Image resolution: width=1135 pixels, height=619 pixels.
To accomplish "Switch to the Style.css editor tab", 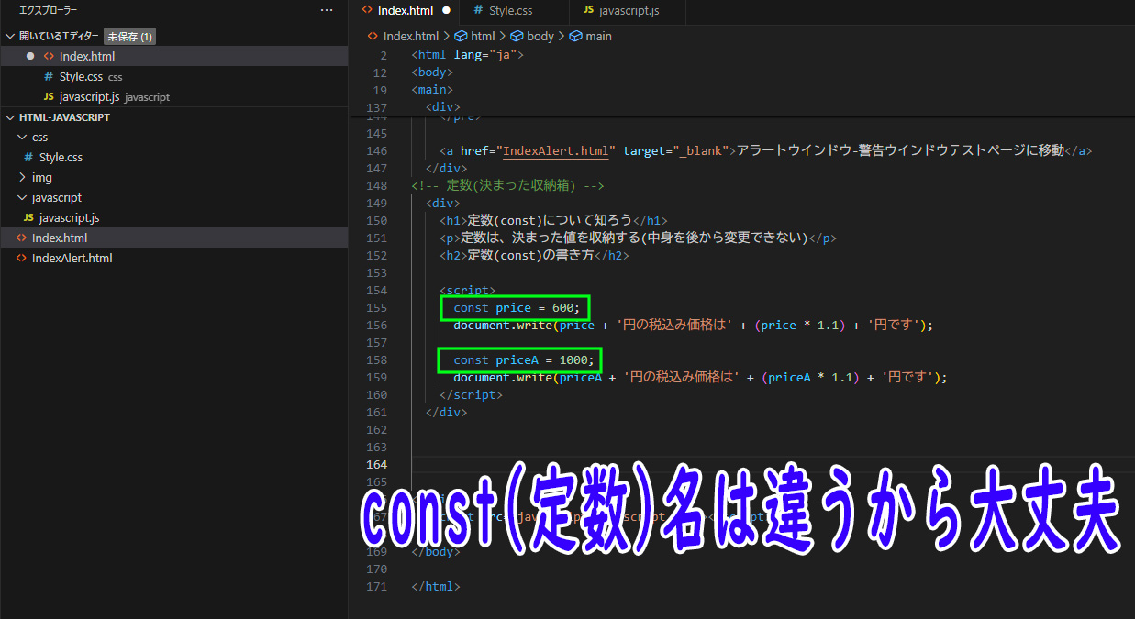I will [x=509, y=11].
